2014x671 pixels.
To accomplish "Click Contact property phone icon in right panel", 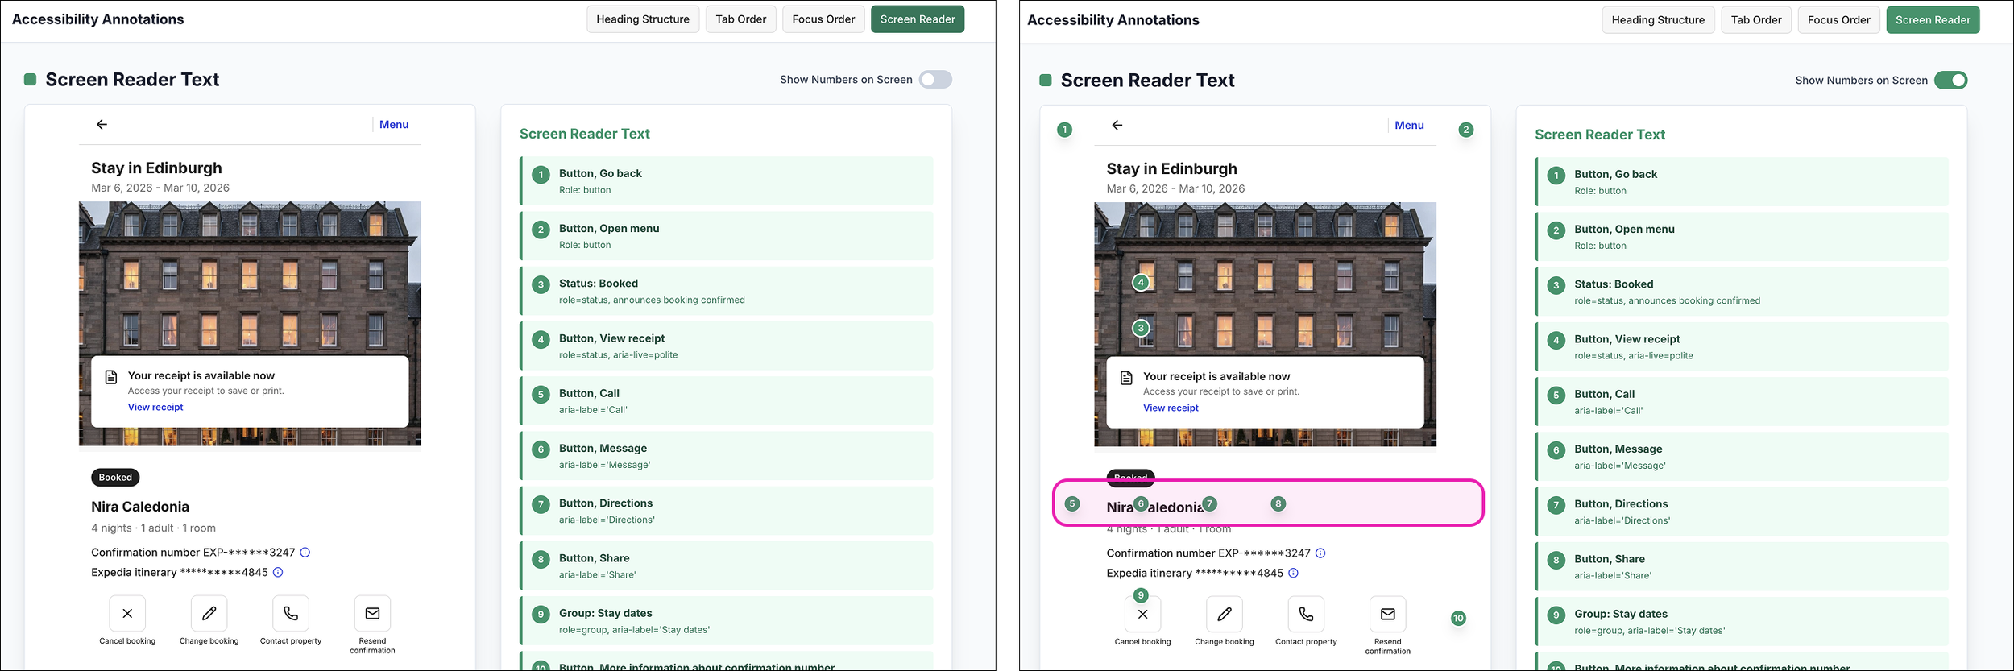I will (1306, 614).
